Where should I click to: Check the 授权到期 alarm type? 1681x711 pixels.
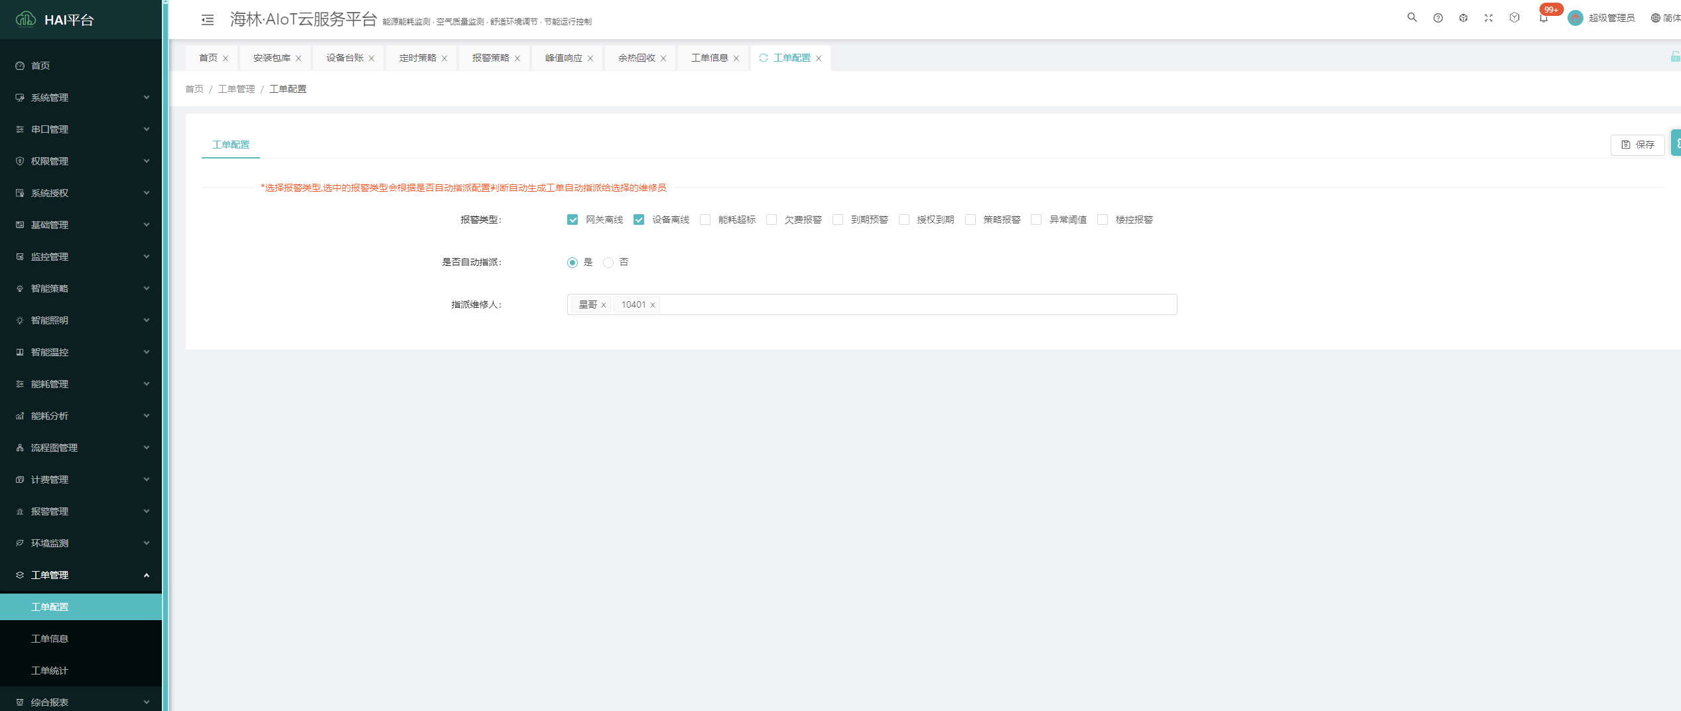(904, 220)
